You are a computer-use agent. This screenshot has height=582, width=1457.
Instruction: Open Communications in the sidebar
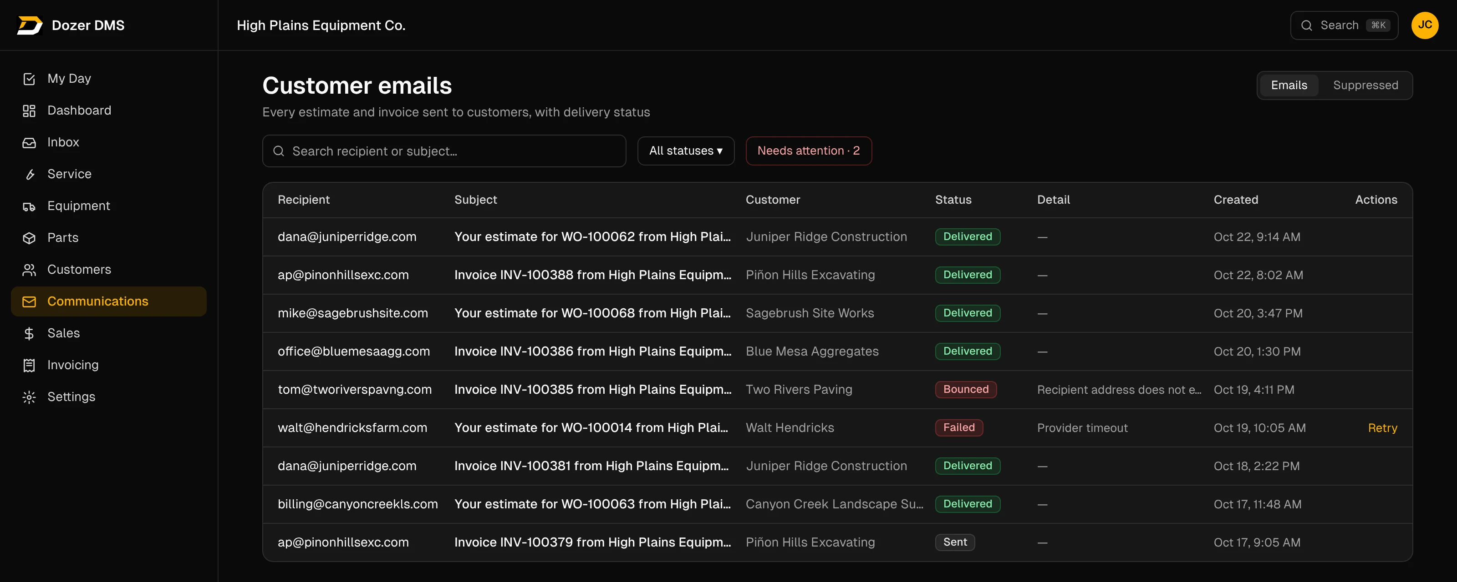109,302
